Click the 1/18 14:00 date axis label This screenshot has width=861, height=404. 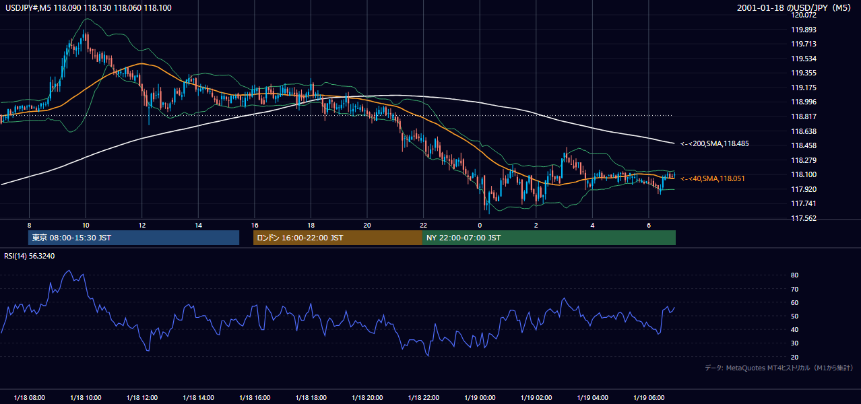click(198, 398)
